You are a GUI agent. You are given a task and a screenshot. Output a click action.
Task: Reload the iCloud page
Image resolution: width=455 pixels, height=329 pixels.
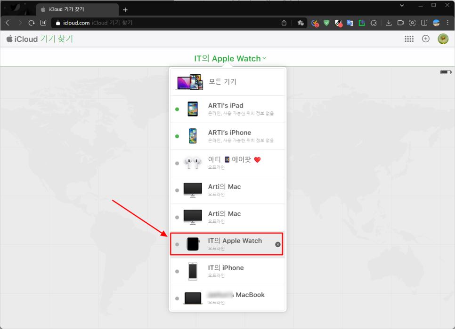pyautogui.click(x=32, y=23)
